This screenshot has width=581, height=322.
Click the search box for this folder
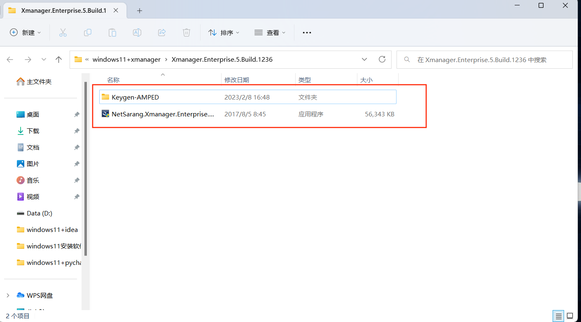coord(484,60)
